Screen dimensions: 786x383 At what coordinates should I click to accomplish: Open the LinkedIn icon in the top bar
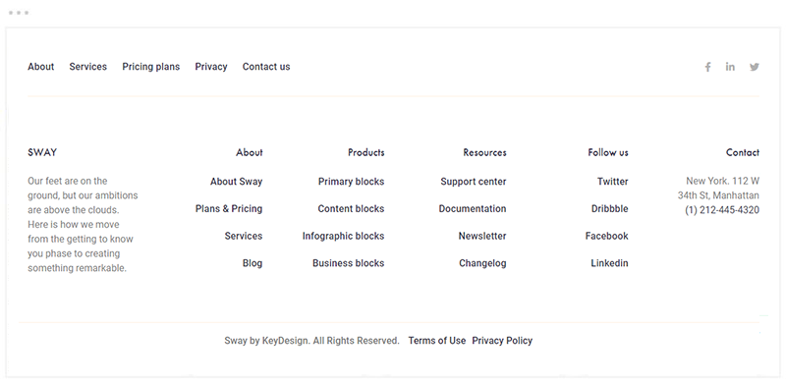(x=730, y=67)
